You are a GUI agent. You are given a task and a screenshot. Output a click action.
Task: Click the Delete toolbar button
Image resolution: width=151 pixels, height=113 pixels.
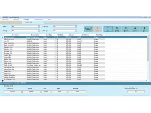[126, 29]
